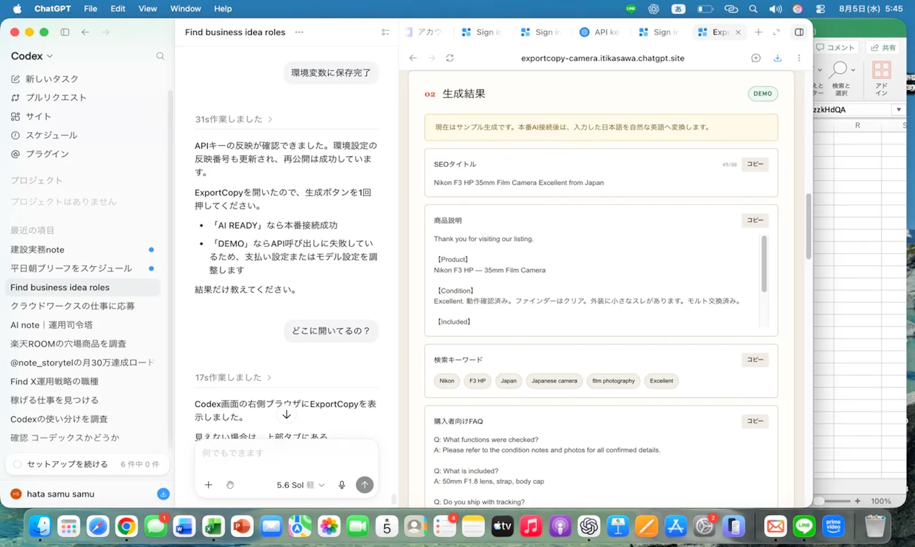The image size is (915, 547).
Task: Click the composer text input field
Action: coord(286,453)
